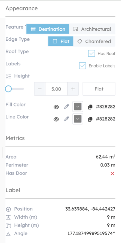Click the Height icon beside Height label

point(8,76)
